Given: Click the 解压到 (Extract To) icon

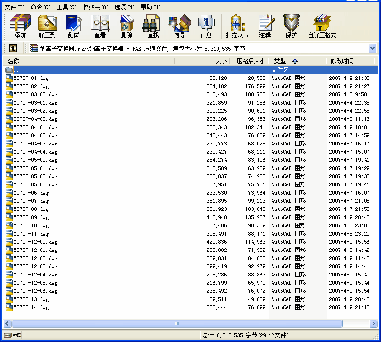Looking at the screenshot, I should (x=47, y=26).
